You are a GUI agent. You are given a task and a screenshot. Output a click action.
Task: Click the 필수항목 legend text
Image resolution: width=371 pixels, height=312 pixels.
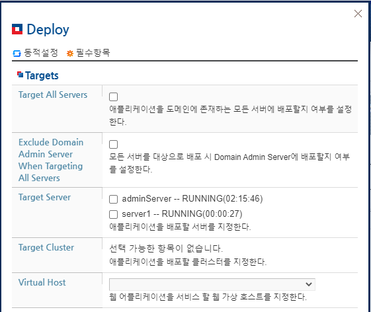(x=93, y=53)
